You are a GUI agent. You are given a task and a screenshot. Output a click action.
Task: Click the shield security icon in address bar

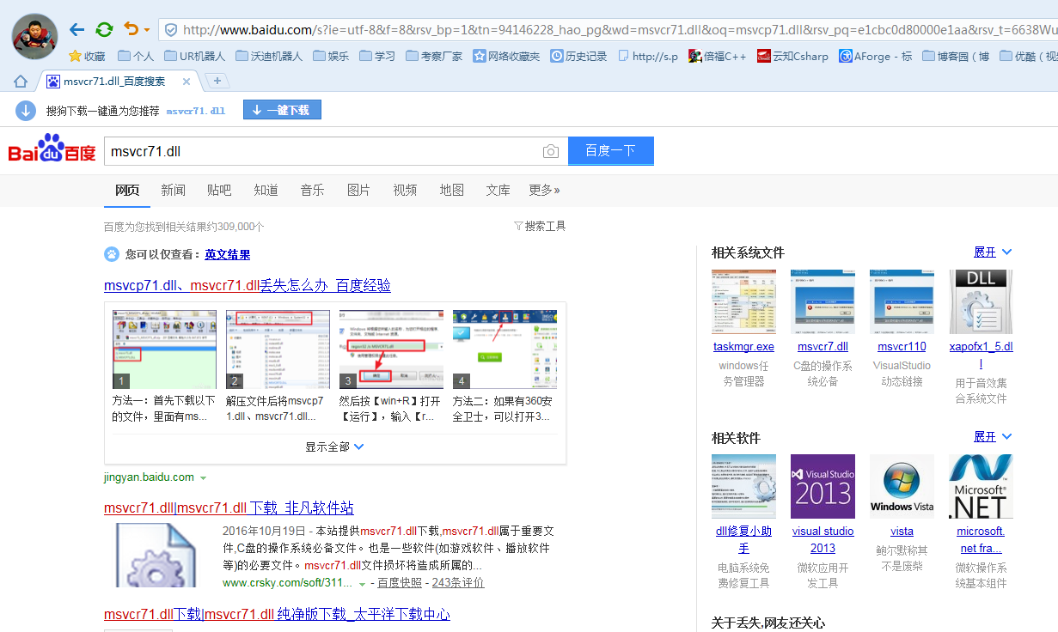(x=171, y=30)
